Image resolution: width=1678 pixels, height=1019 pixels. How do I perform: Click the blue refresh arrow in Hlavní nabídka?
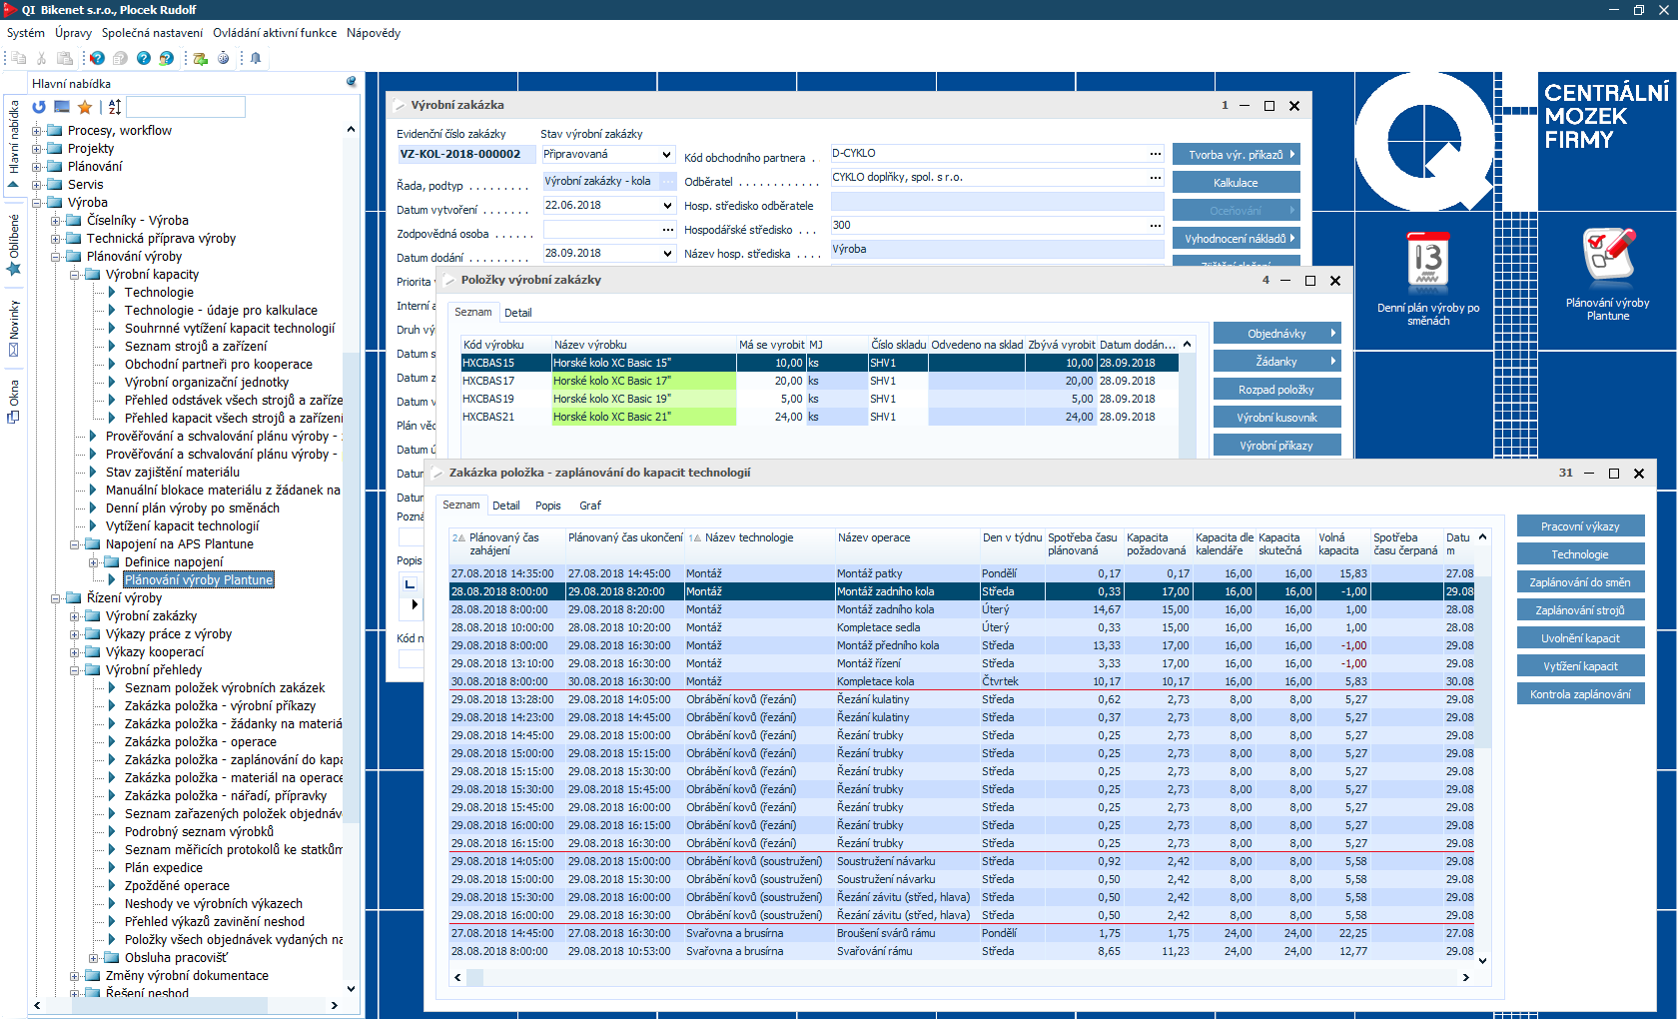[39, 107]
